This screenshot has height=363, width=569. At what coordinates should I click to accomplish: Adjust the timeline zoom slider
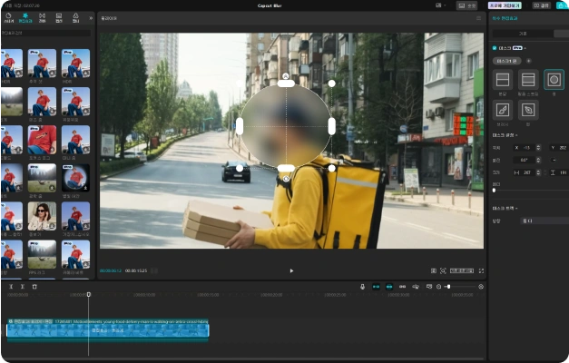click(448, 287)
